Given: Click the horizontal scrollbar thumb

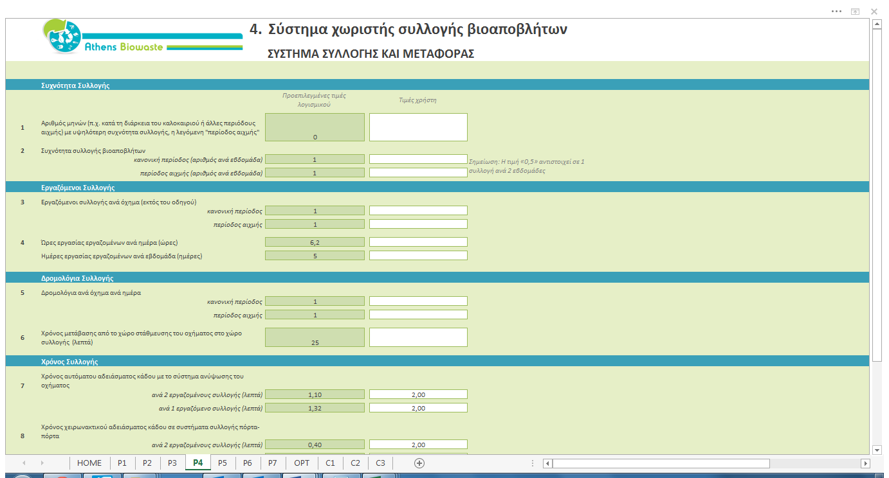Looking at the screenshot, I should 661,463.
